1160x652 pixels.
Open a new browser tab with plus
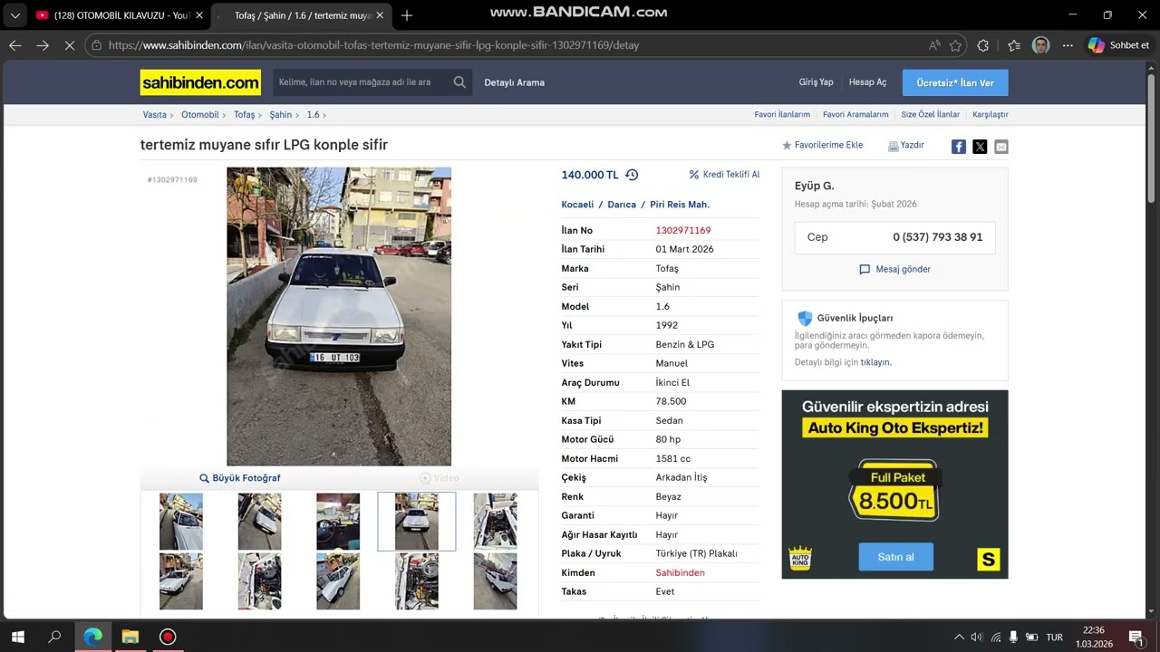[407, 15]
